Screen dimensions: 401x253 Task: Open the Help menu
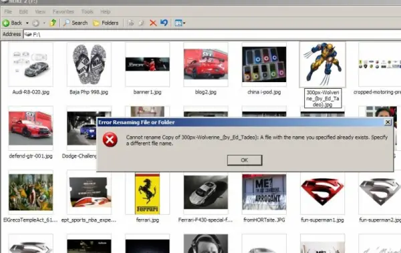105,11
